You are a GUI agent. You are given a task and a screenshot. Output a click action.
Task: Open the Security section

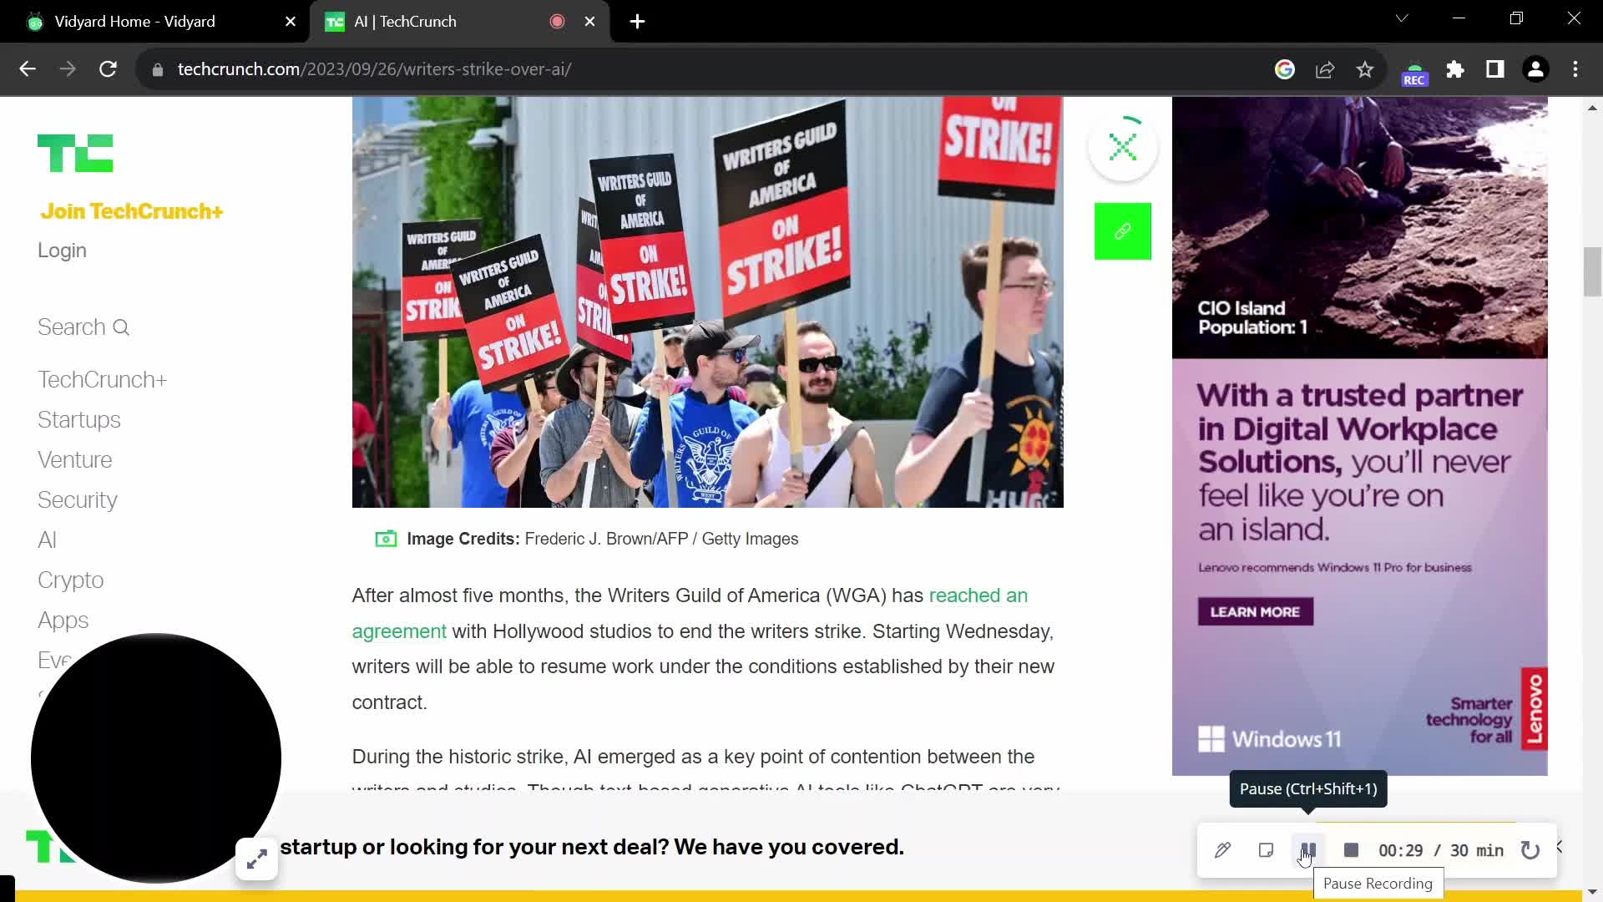78,500
